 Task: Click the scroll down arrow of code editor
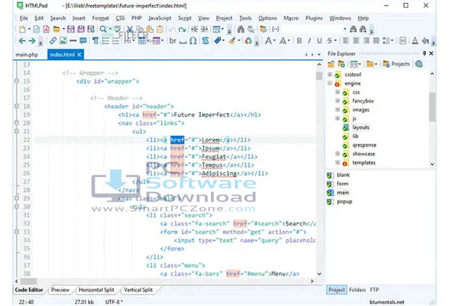319,274
